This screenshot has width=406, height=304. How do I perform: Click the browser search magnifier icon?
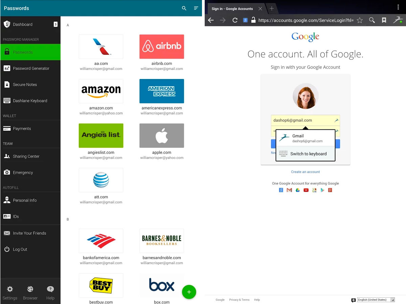coord(372,20)
